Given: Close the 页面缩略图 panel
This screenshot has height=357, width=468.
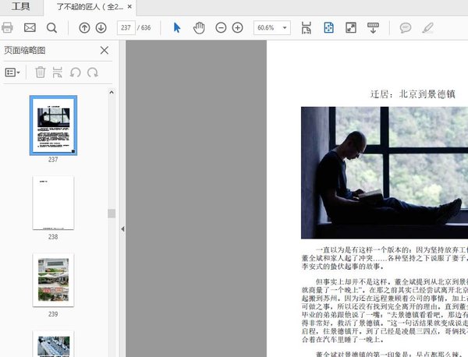Looking at the screenshot, I should [x=105, y=50].
